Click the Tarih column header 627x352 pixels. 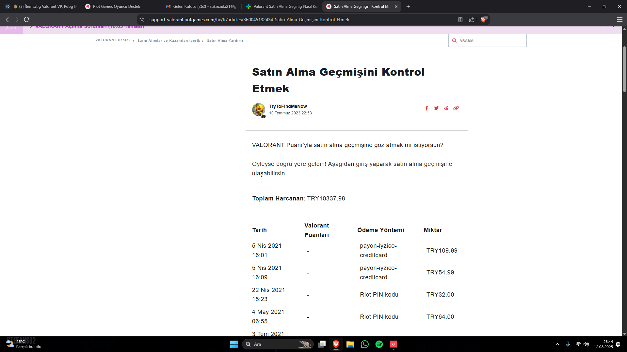tap(259, 230)
